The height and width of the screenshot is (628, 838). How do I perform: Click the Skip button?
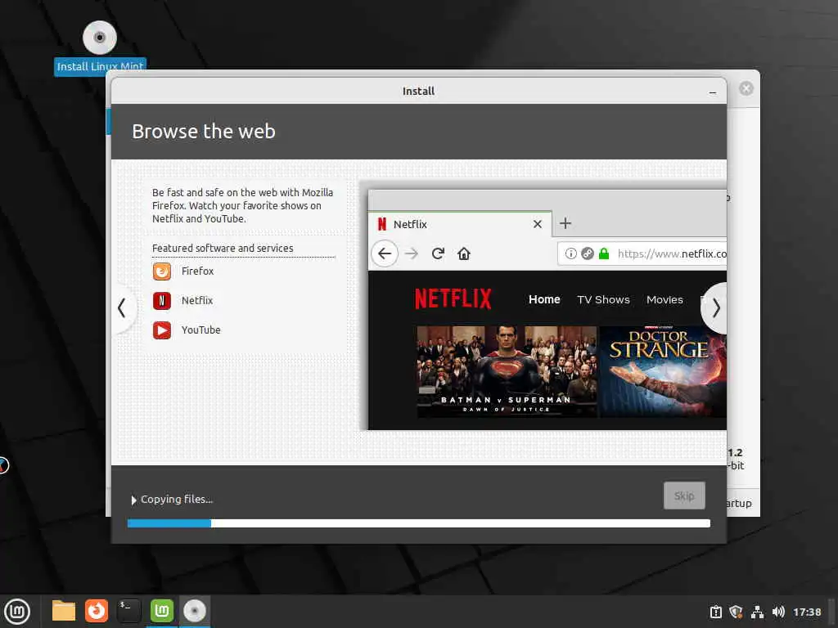pyautogui.click(x=684, y=496)
